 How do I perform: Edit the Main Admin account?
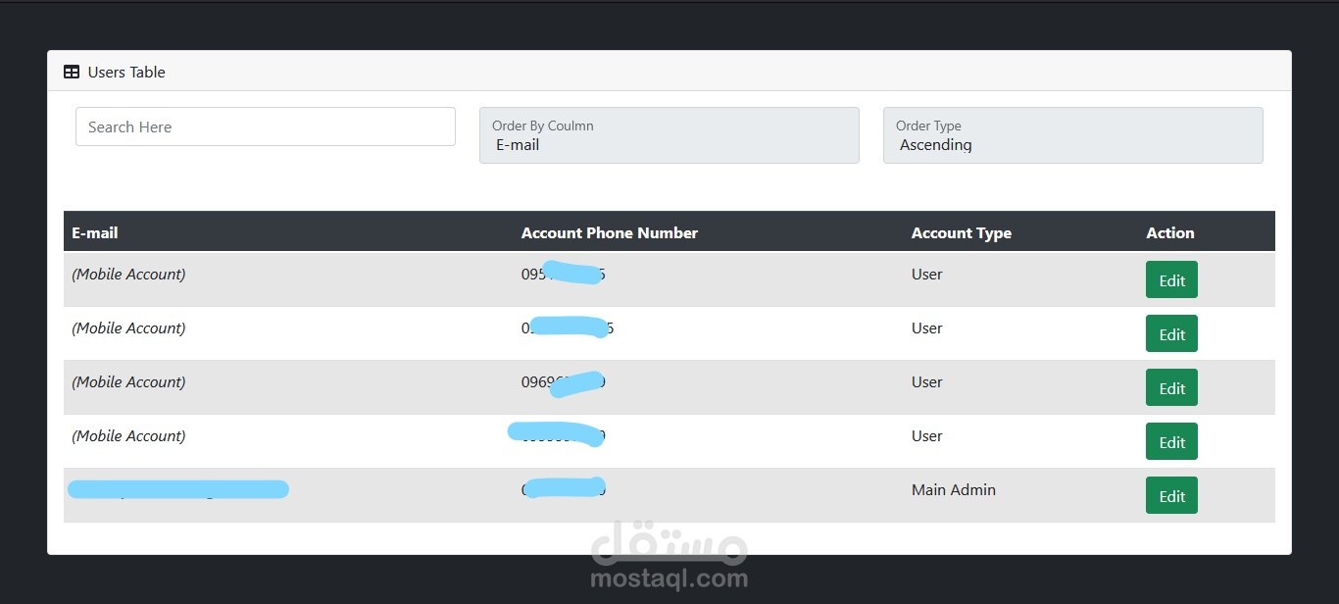[x=1171, y=496]
